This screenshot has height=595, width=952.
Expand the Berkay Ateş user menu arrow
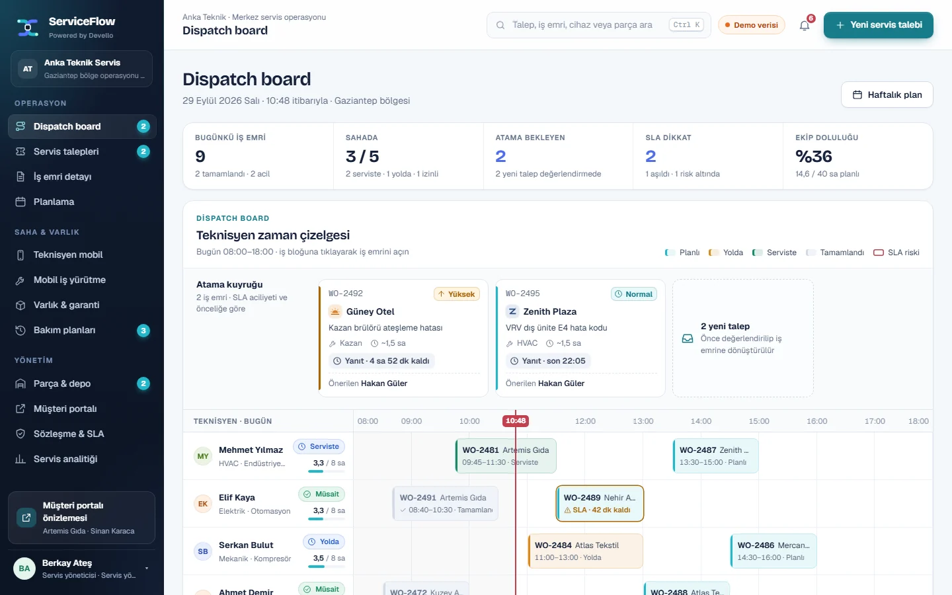[x=146, y=569]
